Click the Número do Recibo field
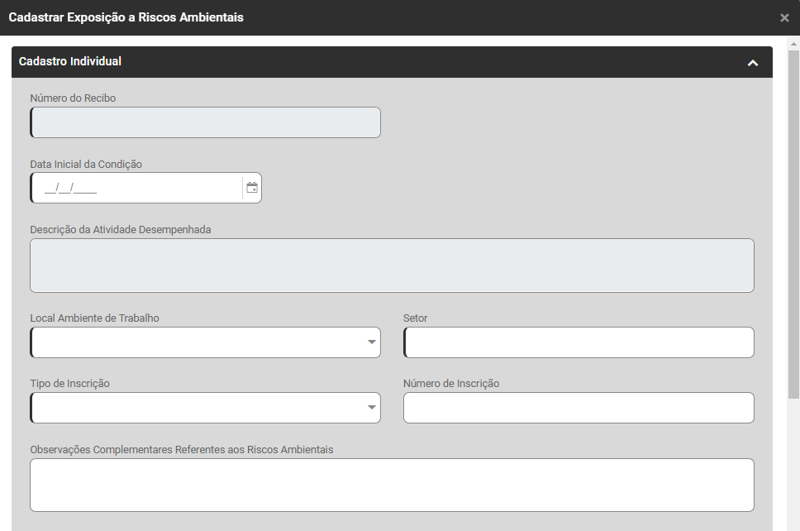The width and height of the screenshot is (800, 531). [205, 122]
